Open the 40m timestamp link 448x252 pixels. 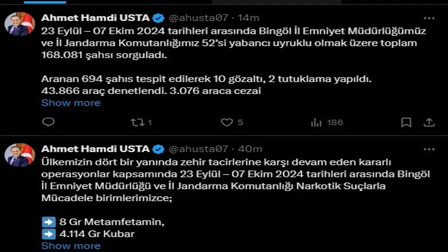(250, 149)
